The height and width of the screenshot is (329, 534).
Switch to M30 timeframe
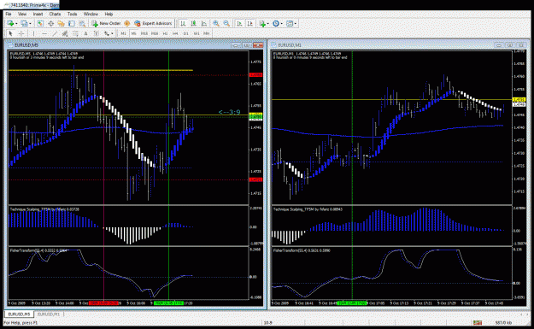tap(155, 33)
